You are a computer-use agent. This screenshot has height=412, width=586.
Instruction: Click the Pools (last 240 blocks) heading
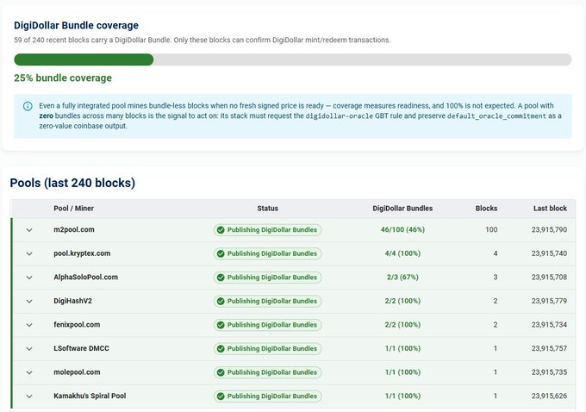(72, 183)
